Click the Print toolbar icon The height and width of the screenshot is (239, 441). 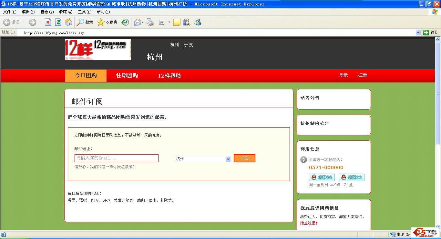(150, 22)
